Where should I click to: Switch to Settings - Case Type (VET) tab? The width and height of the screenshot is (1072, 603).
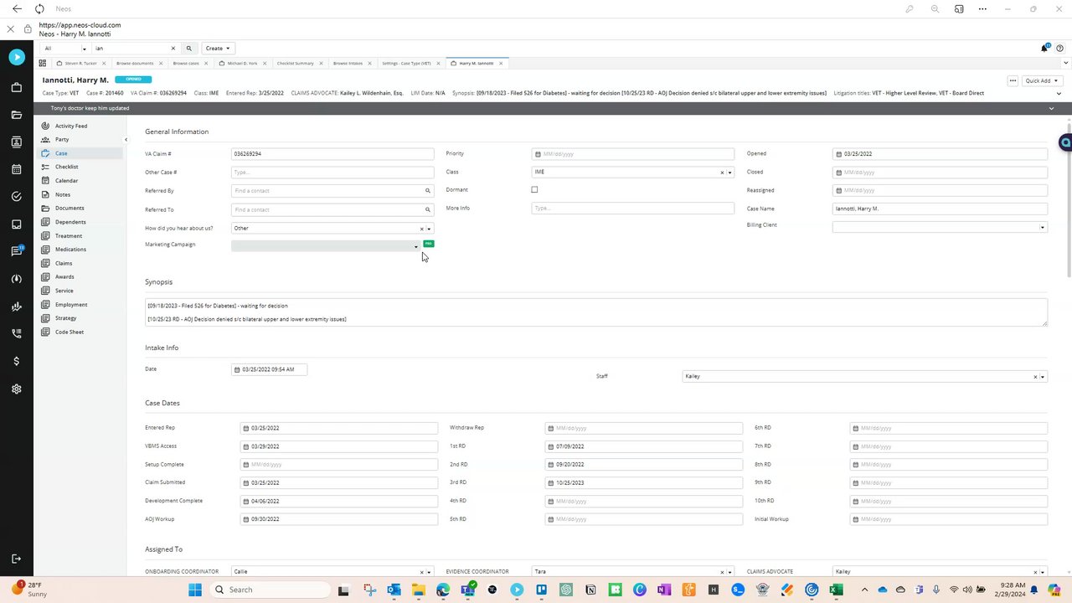[406, 64]
